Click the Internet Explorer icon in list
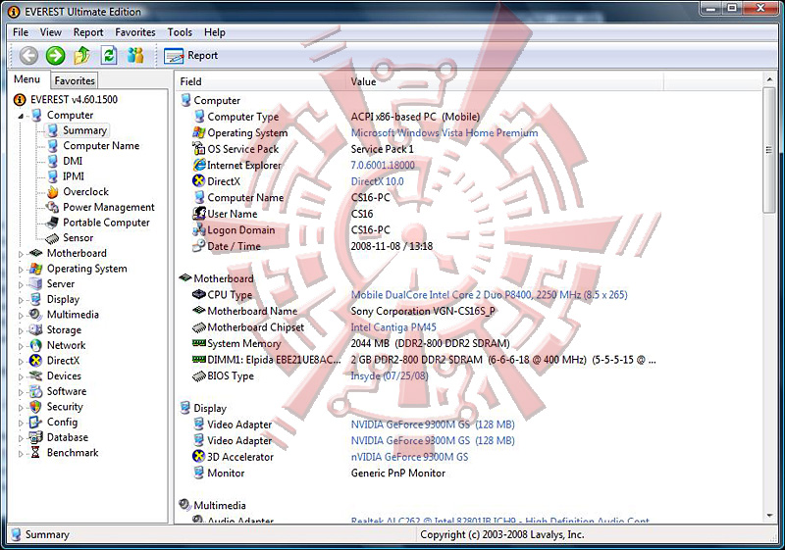The width and height of the screenshot is (785, 550). tap(199, 165)
